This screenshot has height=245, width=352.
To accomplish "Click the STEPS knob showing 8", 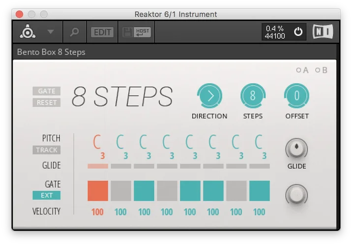I will pos(253,96).
